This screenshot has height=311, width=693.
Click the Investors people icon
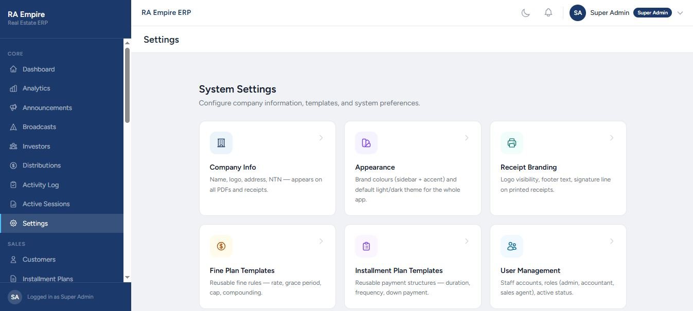(13, 147)
